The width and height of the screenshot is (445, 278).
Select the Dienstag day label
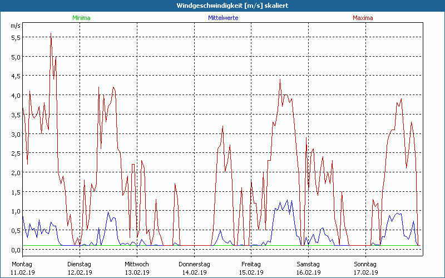pos(80,264)
